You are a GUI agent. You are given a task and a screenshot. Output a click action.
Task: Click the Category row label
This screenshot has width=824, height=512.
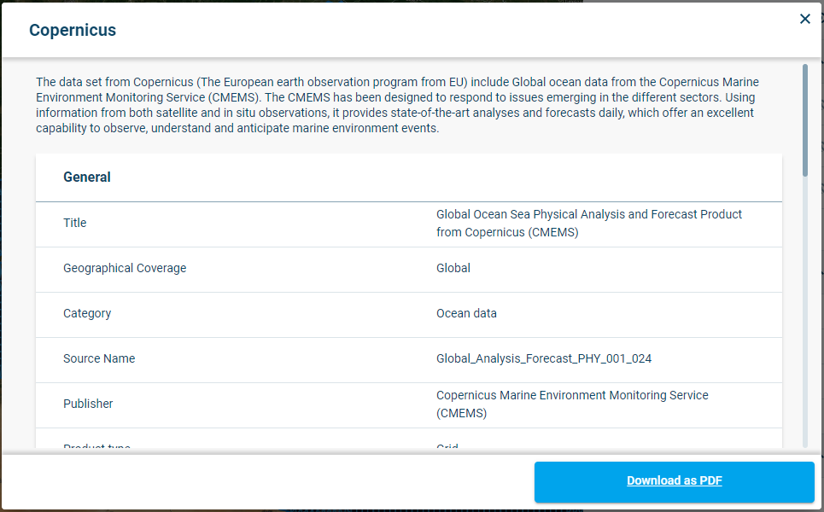click(87, 313)
